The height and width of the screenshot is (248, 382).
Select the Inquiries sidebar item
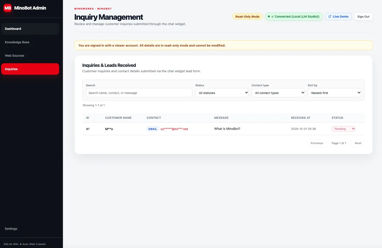(30, 69)
